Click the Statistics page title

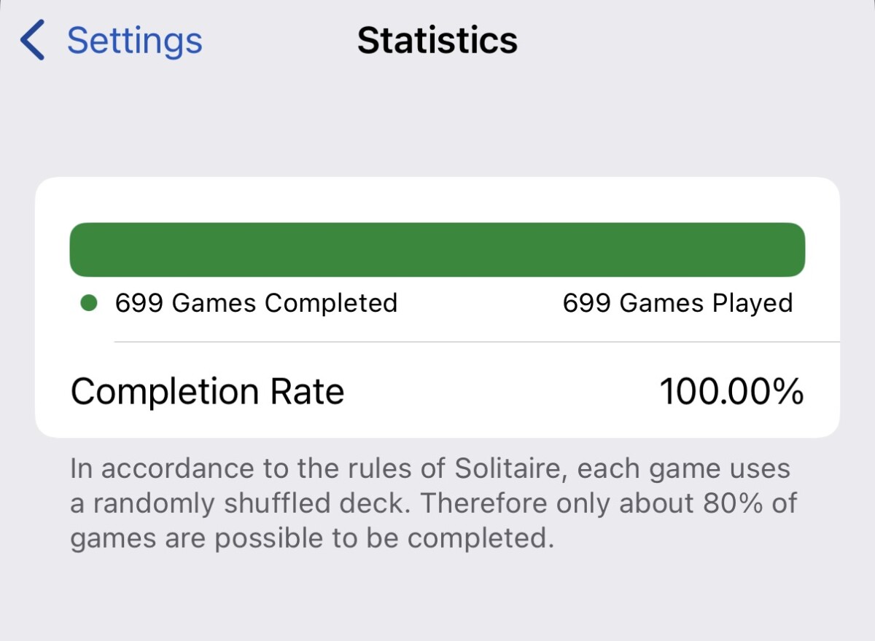click(x=437, y=40)
